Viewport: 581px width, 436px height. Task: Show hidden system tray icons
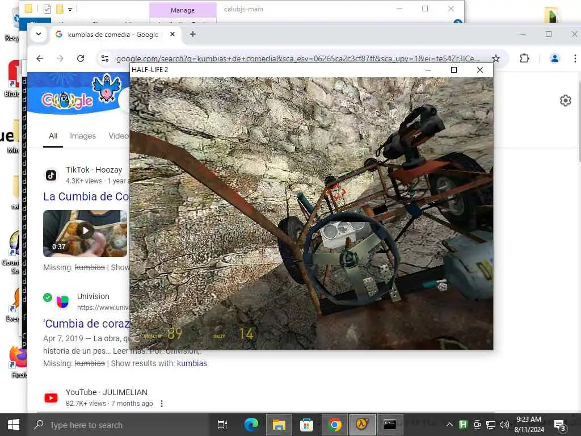(x=449, y=425)
